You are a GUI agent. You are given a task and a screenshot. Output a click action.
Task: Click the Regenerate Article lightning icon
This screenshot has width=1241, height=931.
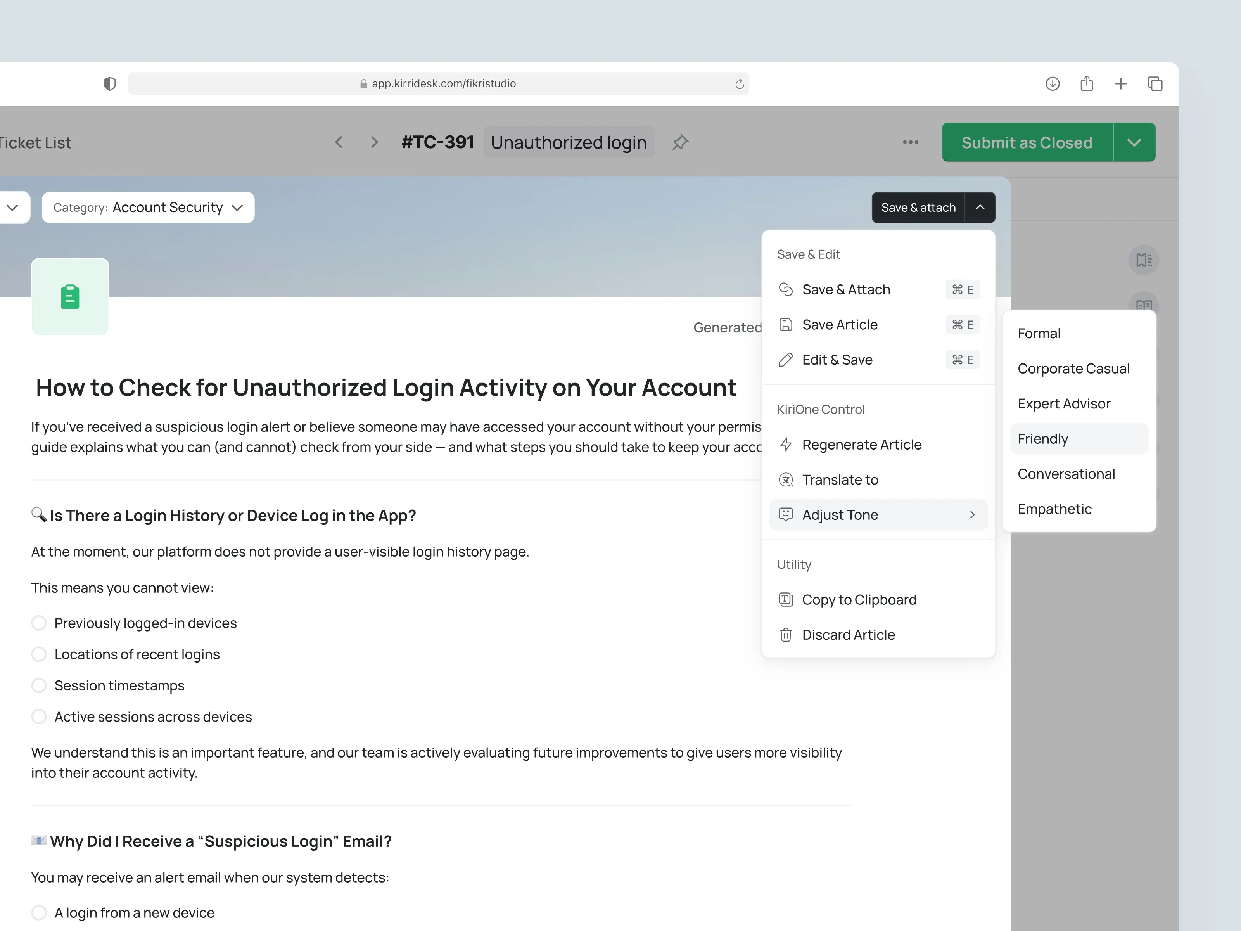[785, 445]
